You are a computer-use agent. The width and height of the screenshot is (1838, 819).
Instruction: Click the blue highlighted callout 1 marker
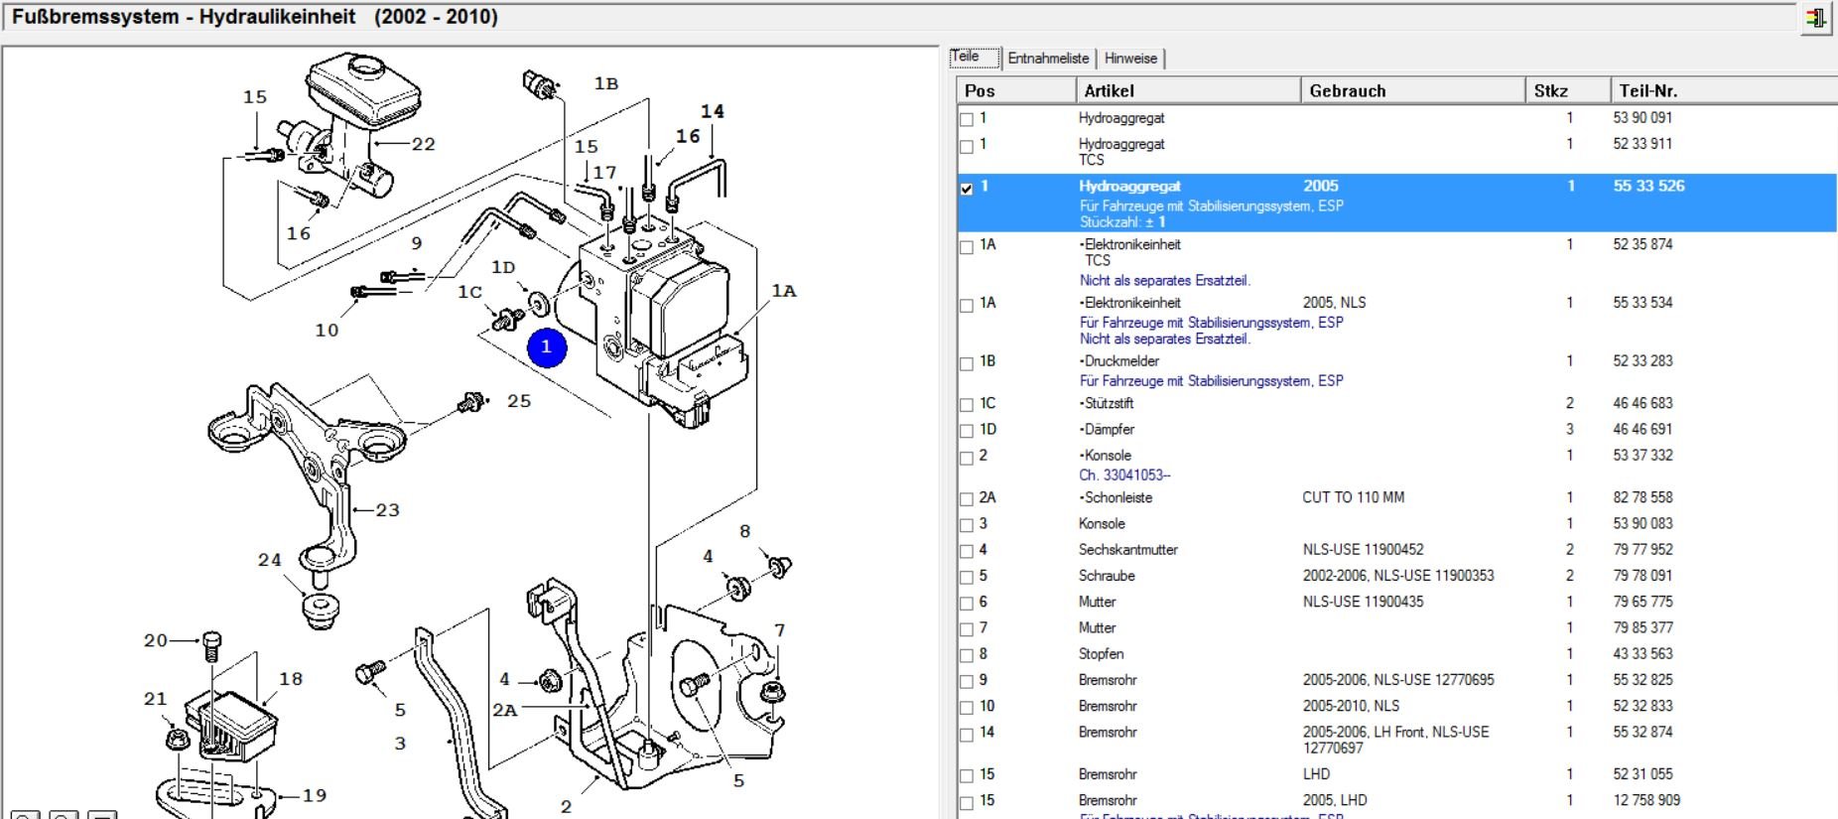[547, 347]
